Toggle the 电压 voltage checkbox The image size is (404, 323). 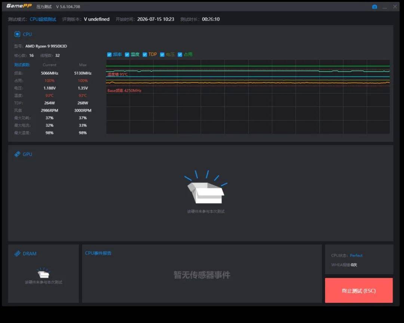click(x=162, y=55)
